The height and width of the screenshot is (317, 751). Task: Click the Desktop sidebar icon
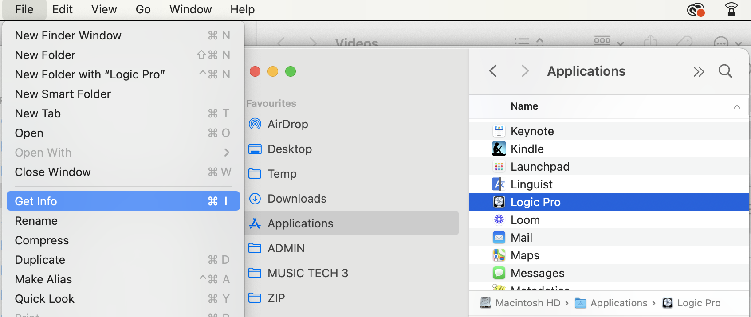tap(255, 149)
